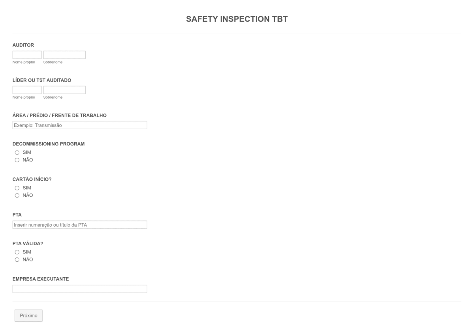Select NÃO for DECOMMISSIONING PROGRAM

click(x=17, y=160)
